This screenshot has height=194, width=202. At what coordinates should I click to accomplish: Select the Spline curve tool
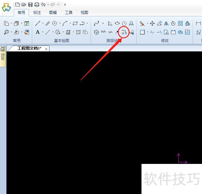point(96,23)
